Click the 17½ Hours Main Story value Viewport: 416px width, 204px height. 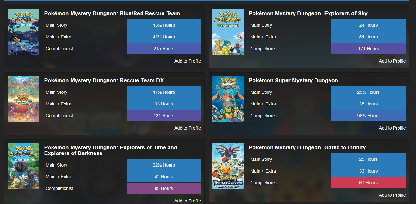[164, 92]
